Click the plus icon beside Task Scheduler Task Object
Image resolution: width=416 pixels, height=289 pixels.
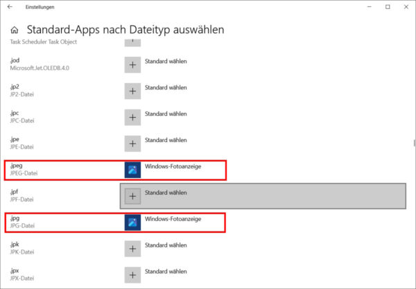(132, 42)
